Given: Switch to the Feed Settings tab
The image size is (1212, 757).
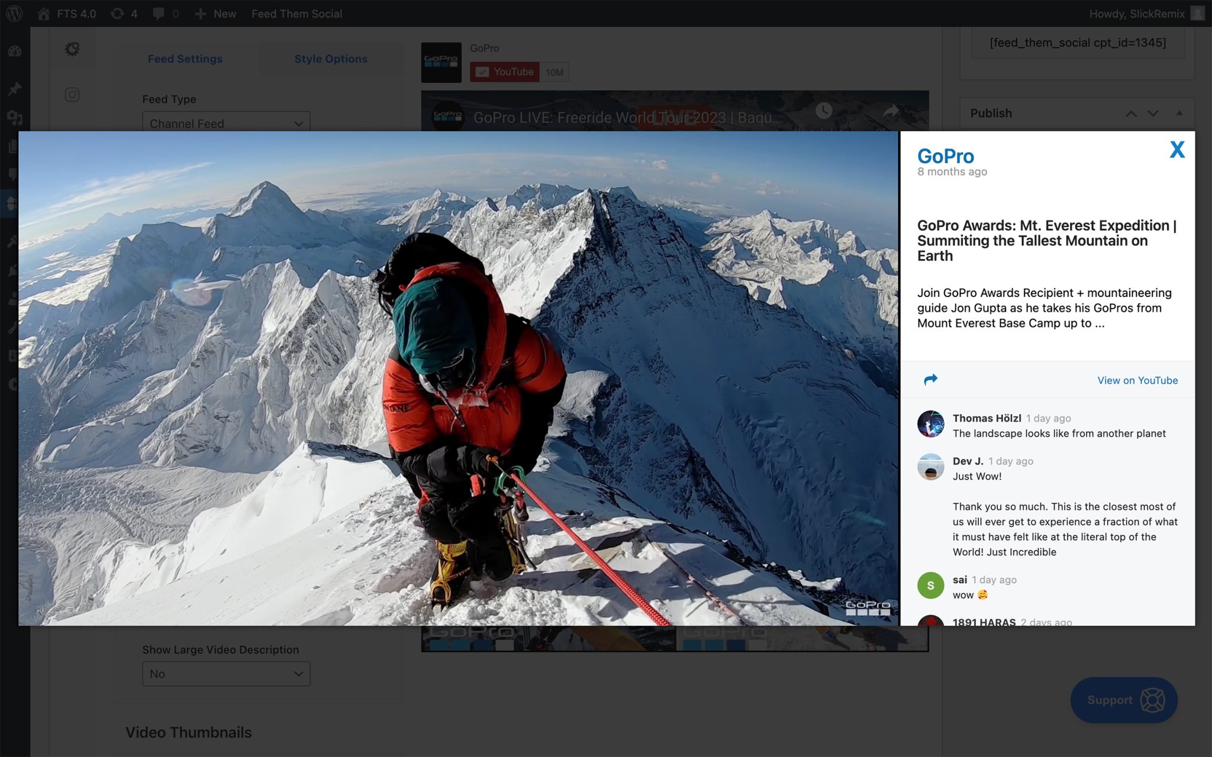Looking at the screenshot, I should 185,59.
